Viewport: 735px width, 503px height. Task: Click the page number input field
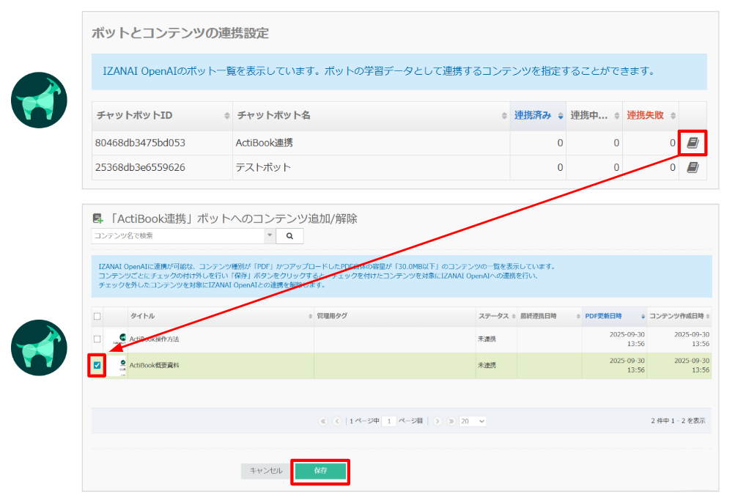pyautogui.click(x=388, y=422)
